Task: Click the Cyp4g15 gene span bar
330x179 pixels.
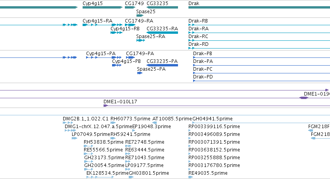Action: coord(102,8)
